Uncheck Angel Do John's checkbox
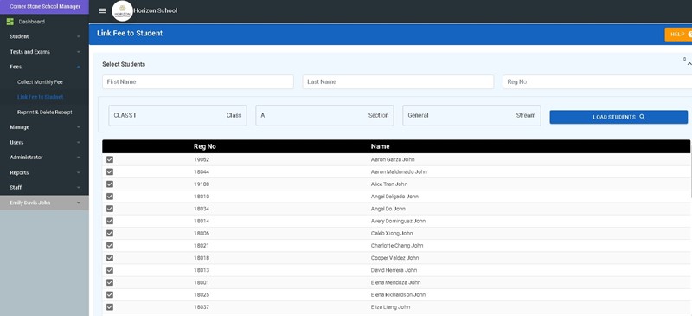The width and height of the screenshot is (692, 316). click(x=110, y=209)
